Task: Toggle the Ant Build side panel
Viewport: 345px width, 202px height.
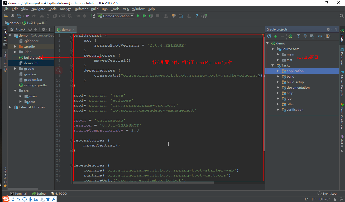Action: click(x=342, y=144)
